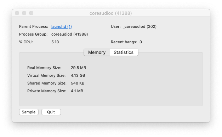Image resolution: width=222 pixels, height=137 pixels.
Task: Switch to the Statistics tab
Action: pyautogui.click(x=124, y=52)
